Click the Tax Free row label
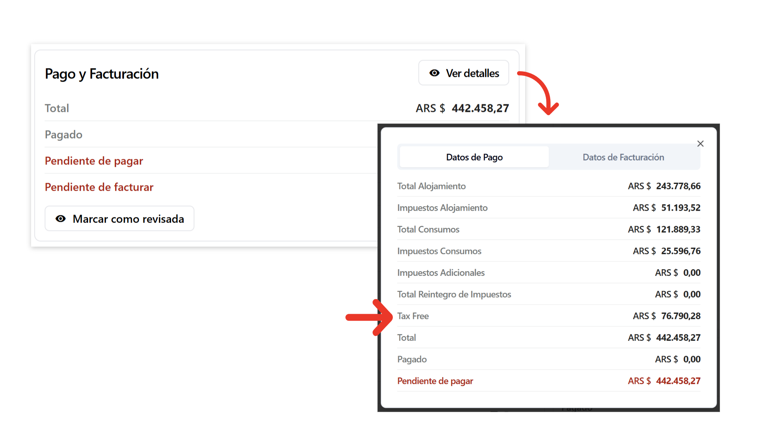The height and width of the screenshot is (430, 765). coord(413,316)
